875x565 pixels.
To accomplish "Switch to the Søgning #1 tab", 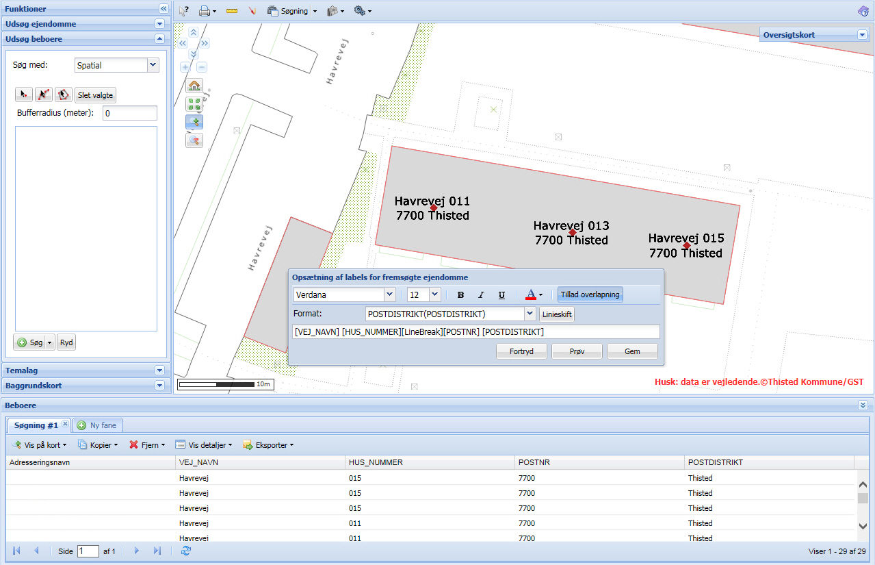I will pos(36,425).
